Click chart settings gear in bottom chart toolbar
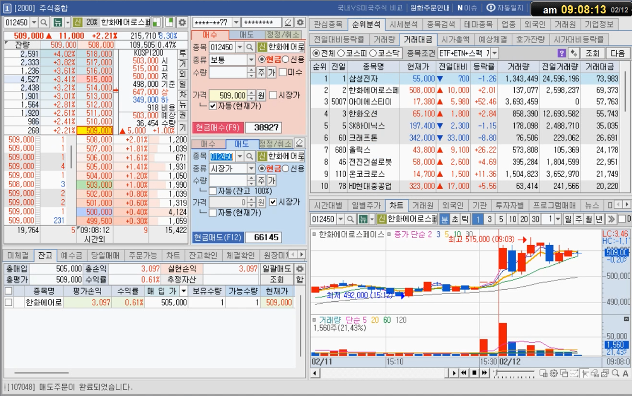Viewport: 632px width, 396px height. point(553,373)
